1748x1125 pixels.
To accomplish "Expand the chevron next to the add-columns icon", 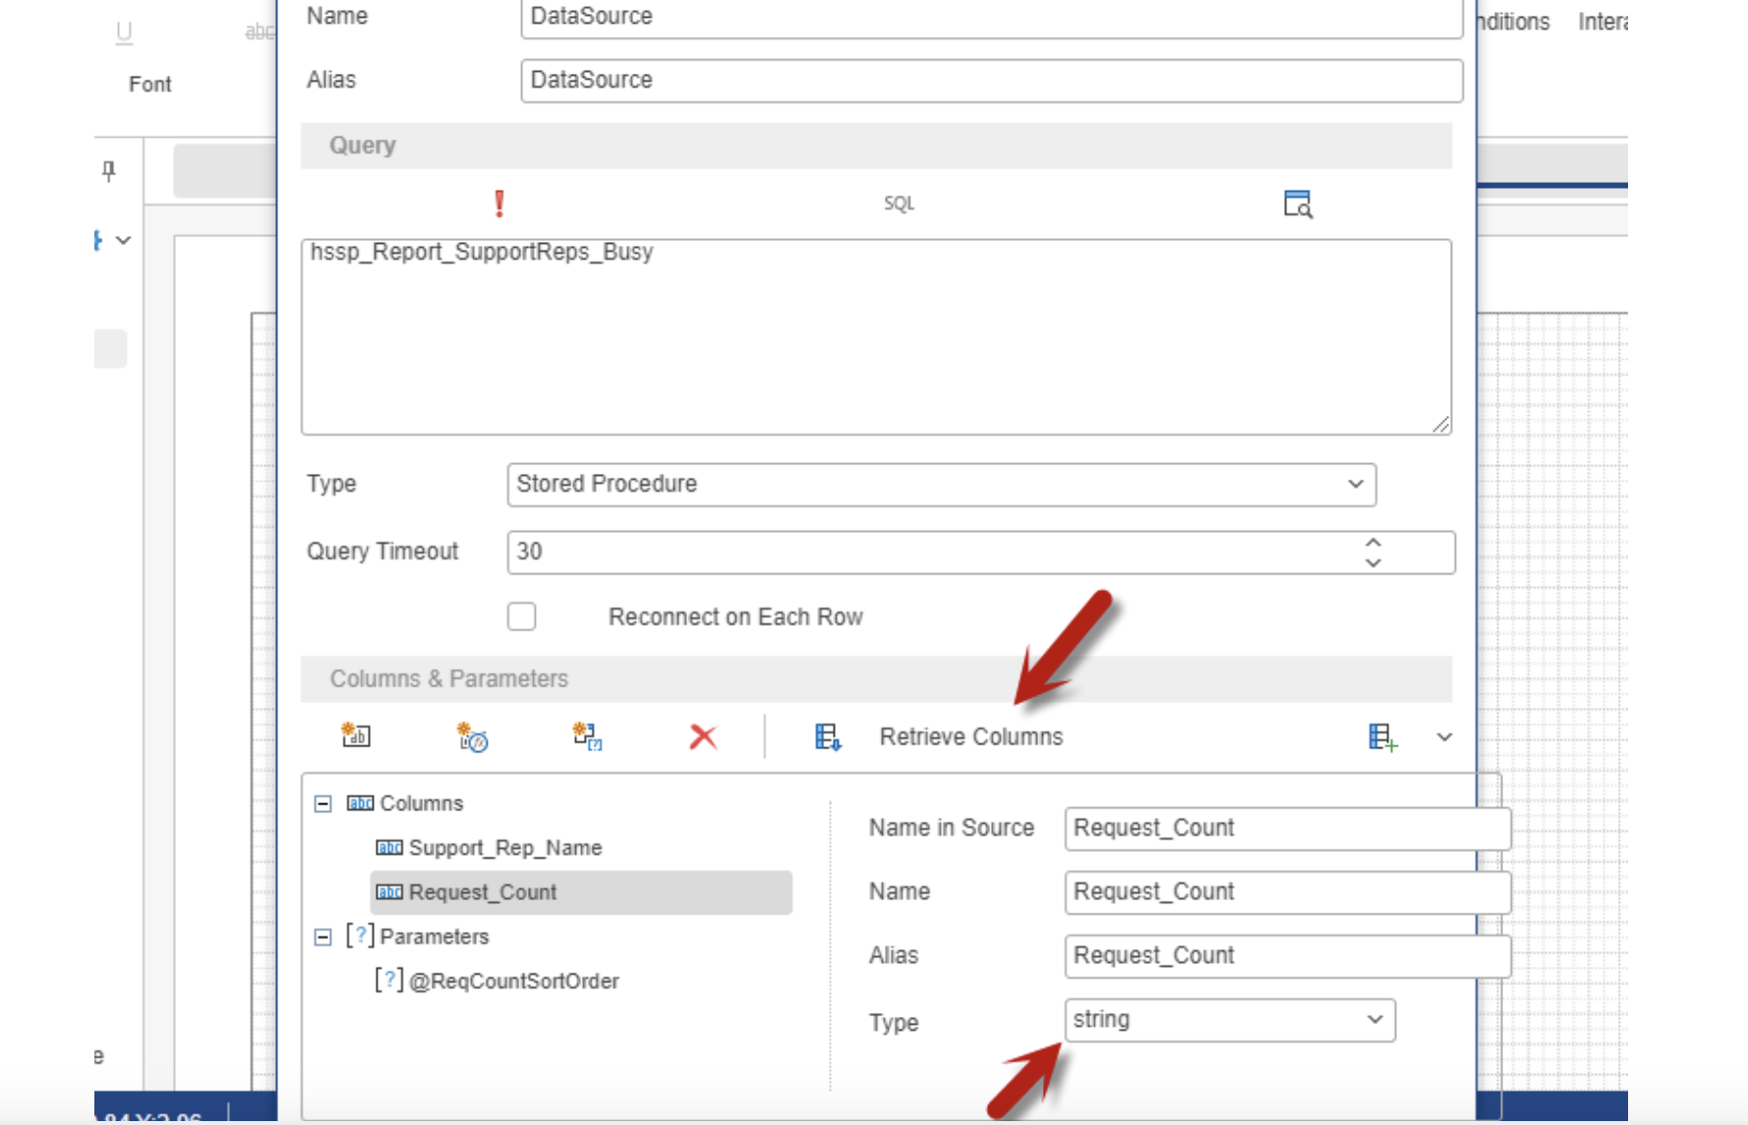I will [x=1444, y=737].
